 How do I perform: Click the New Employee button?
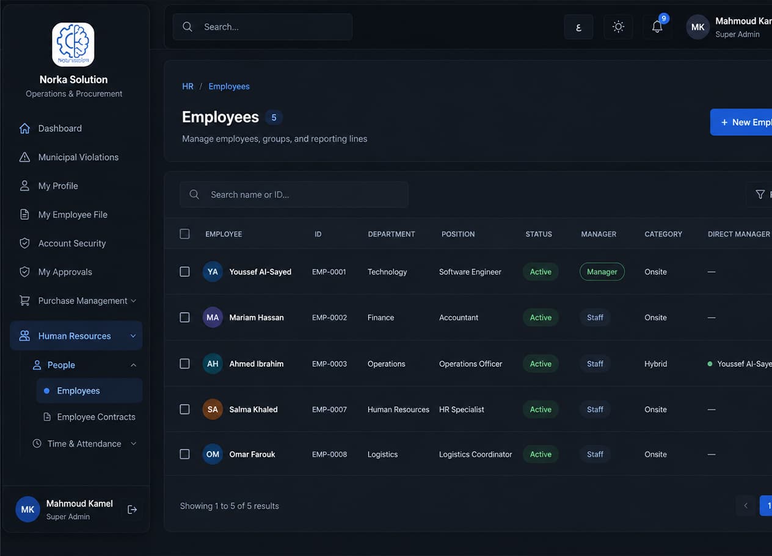(x=741, y=122)
